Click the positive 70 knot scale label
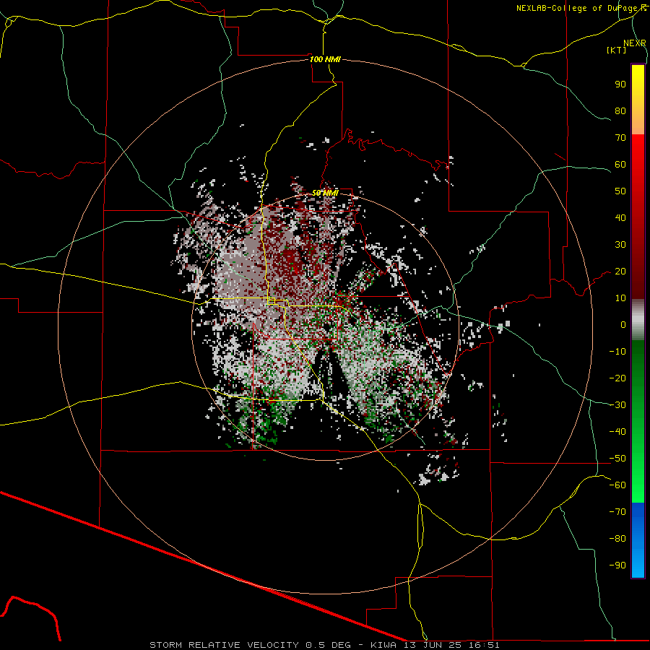The image size is (650, 650). tap(620, 138)
